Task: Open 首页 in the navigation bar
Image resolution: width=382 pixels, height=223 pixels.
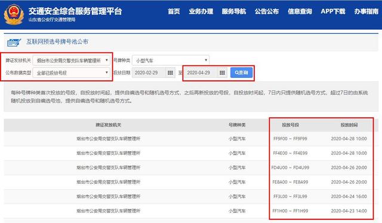Action: point(174,11)
